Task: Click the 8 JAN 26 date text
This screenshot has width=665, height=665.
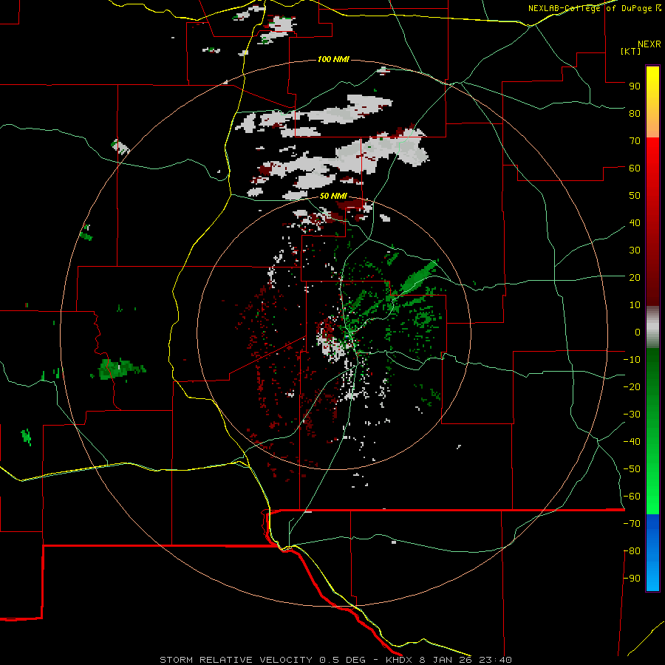Action: (x=446, y=660)
